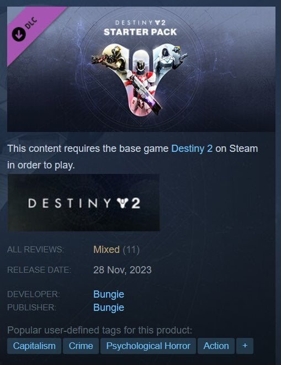Viewport: 281px width, 365px height.
Task: Open the publisher Bungie link
Action: [109, 308]
